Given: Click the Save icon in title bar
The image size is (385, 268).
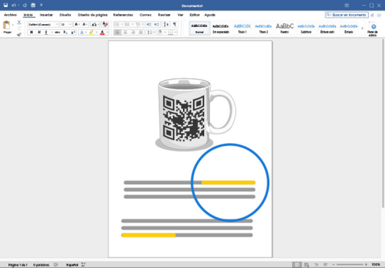Looking at the screenshot, I should 6,5.
